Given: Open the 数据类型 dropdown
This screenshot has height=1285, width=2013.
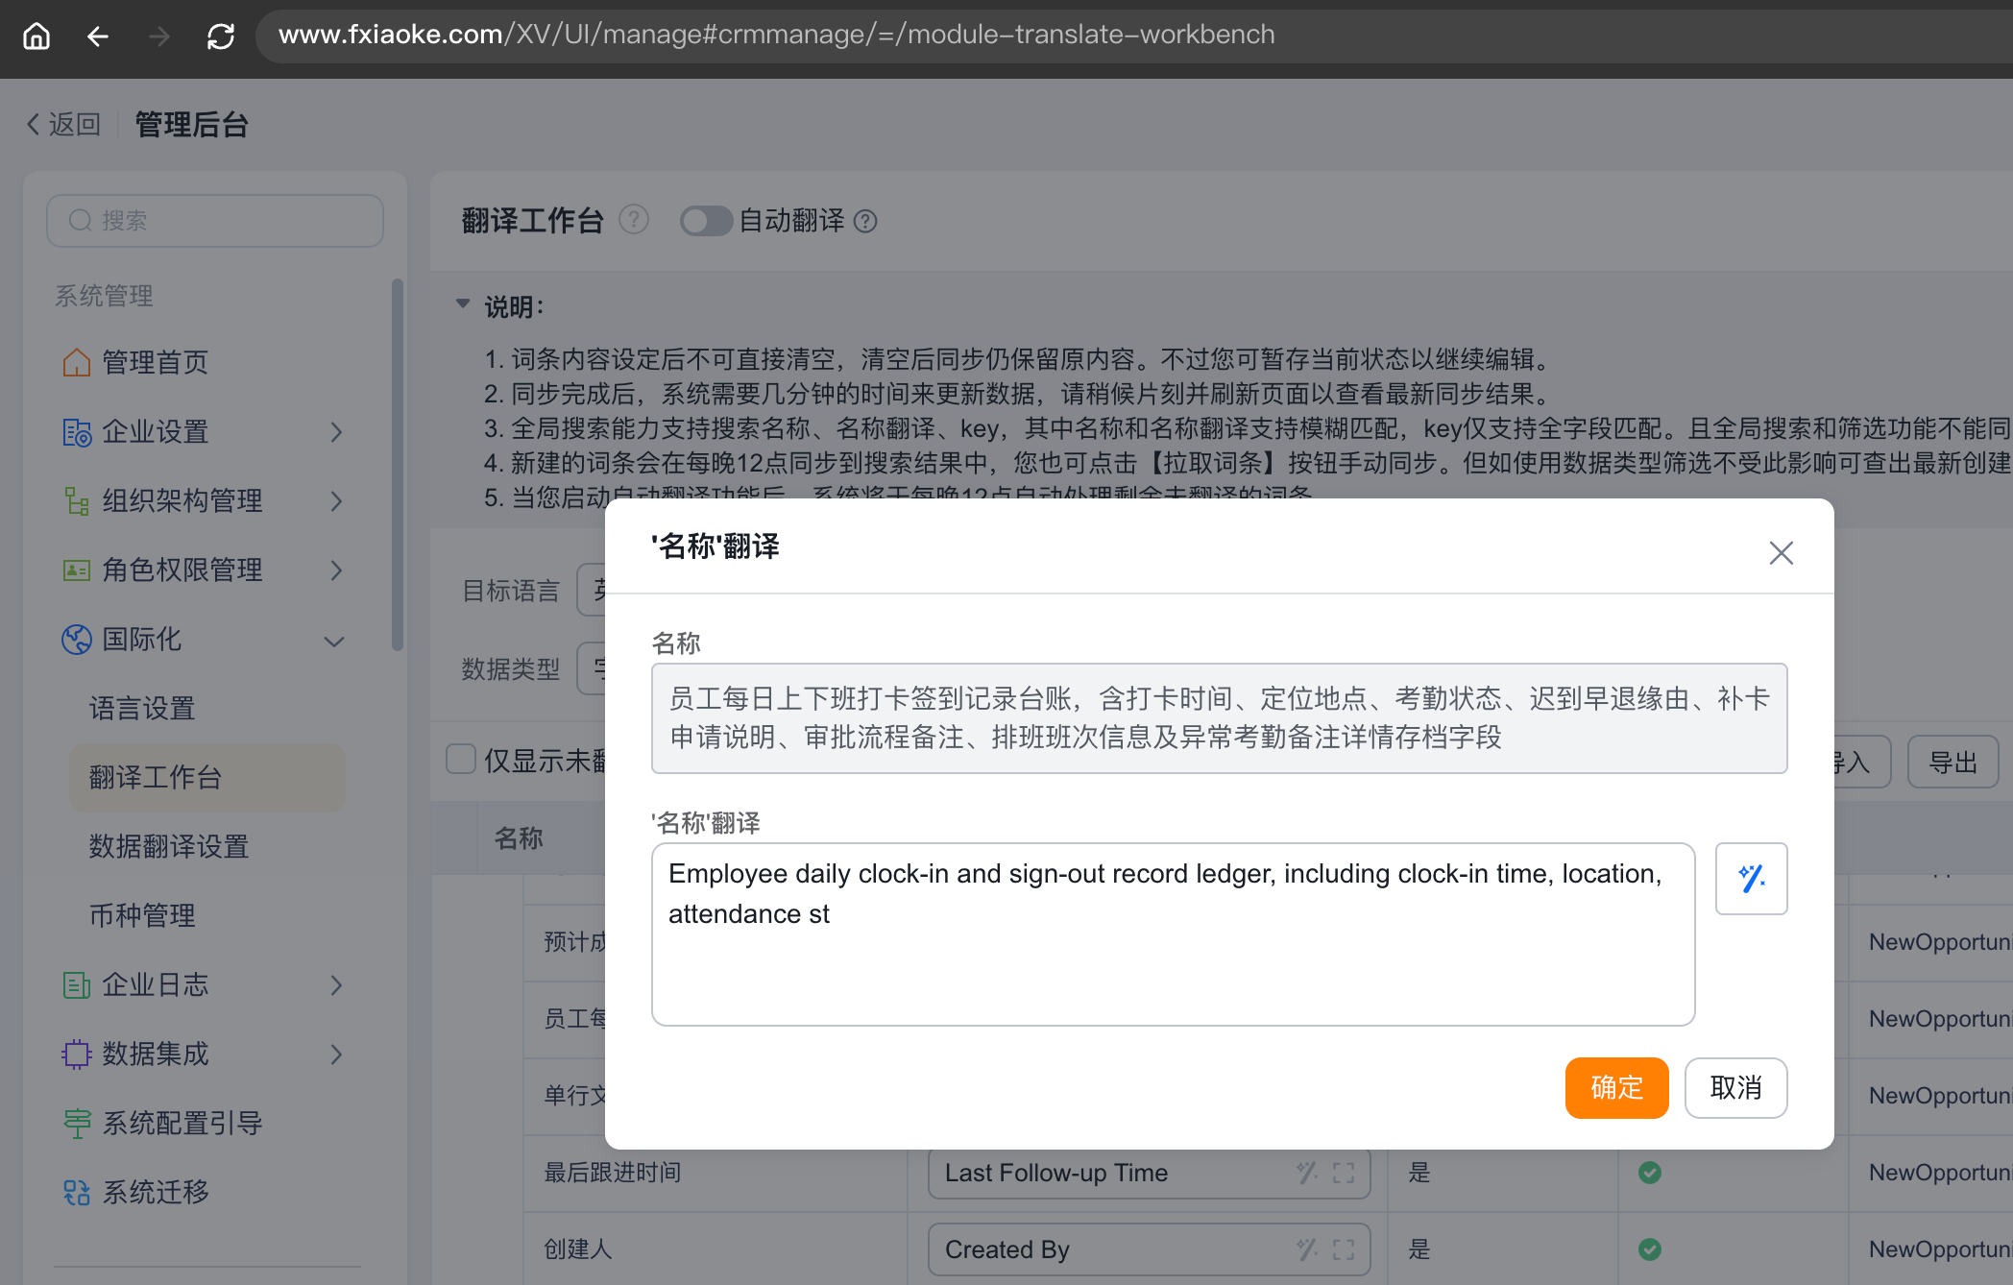Looking at the screenshot, I should point(592,668).
